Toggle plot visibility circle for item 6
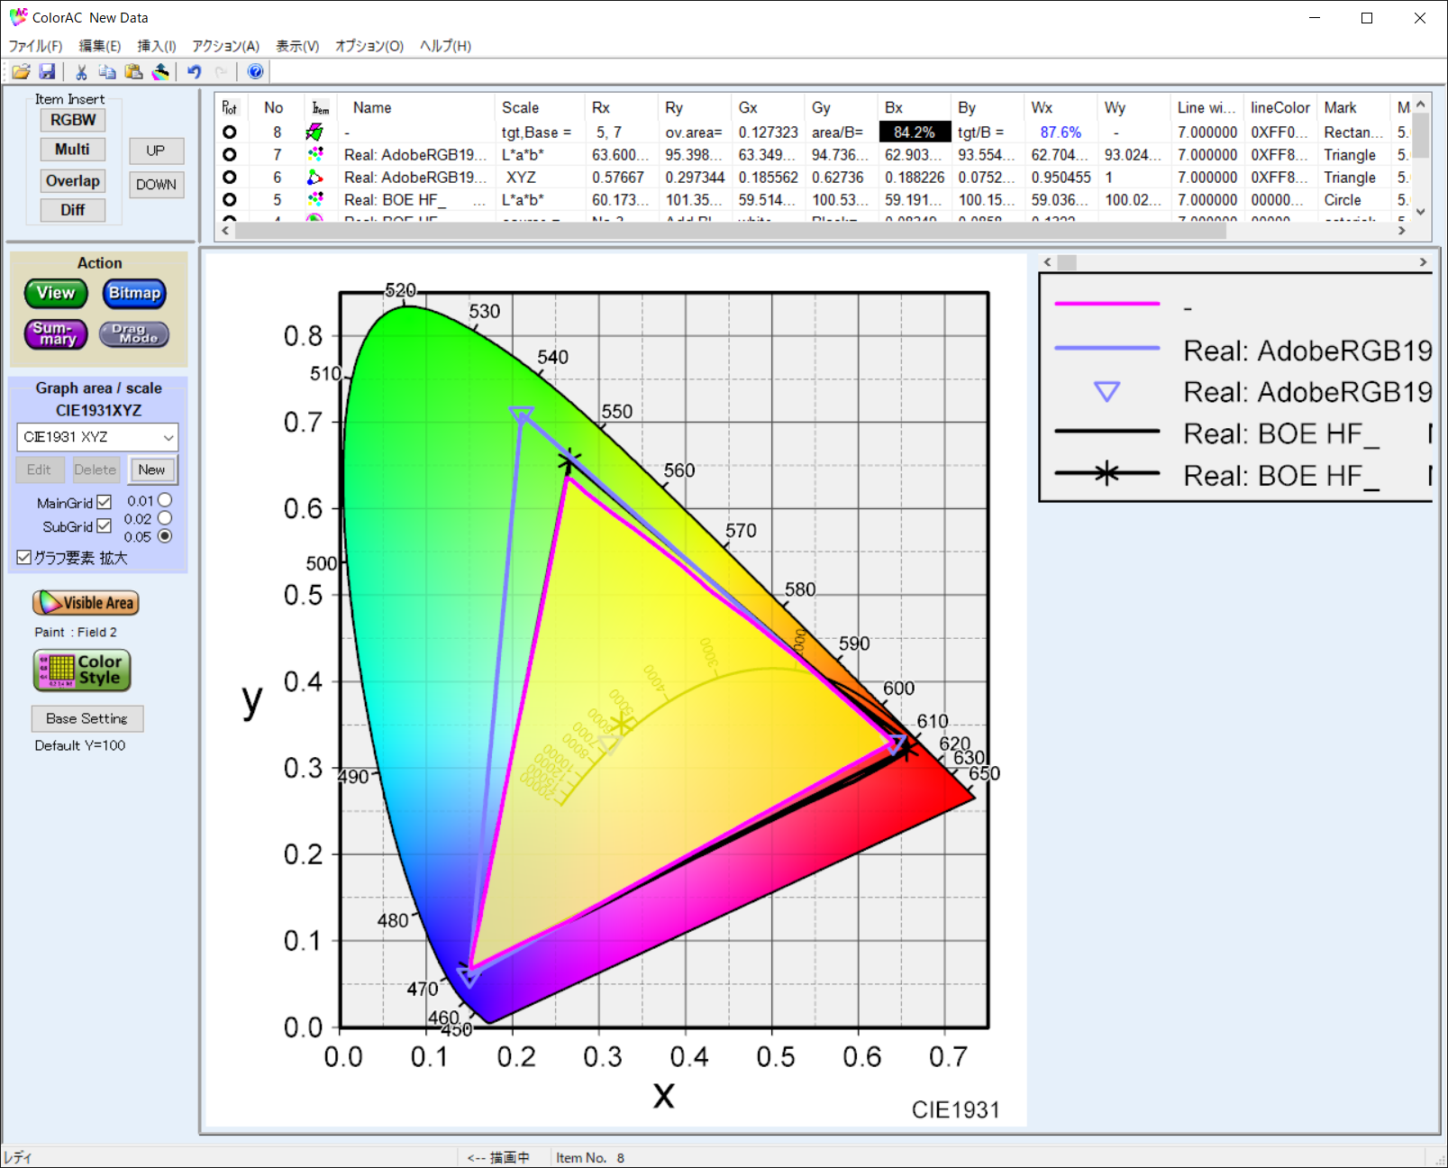This screenshot has width=1448, height=1168. (230, 178)
